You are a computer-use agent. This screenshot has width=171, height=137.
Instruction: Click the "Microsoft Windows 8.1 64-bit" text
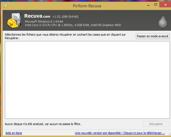pos(44,21)
